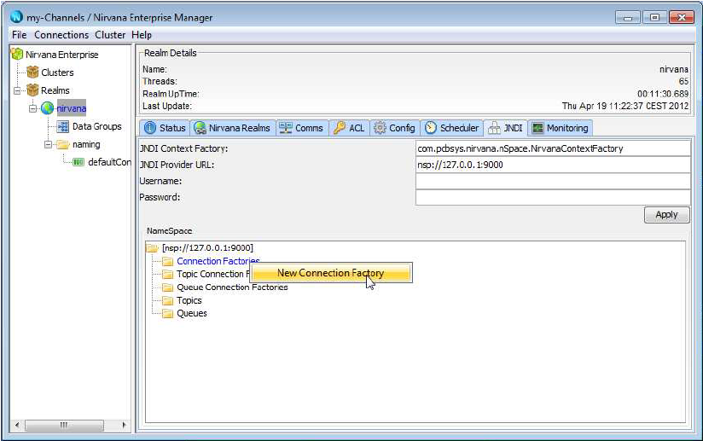703x441 pixels.
Task: Click the JNDI Provider URL field
Action: click(553, 165)
